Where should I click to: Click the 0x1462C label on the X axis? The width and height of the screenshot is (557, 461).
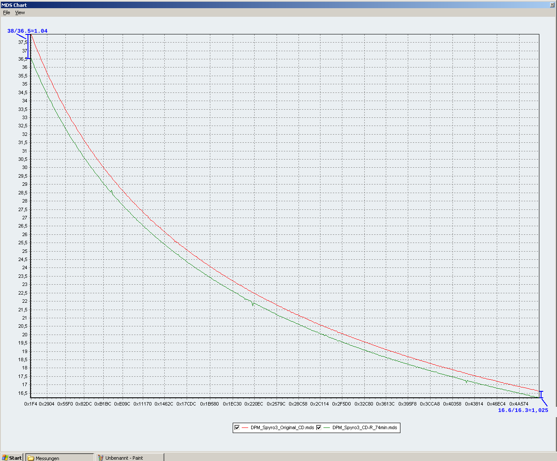[x=164, y=404]
